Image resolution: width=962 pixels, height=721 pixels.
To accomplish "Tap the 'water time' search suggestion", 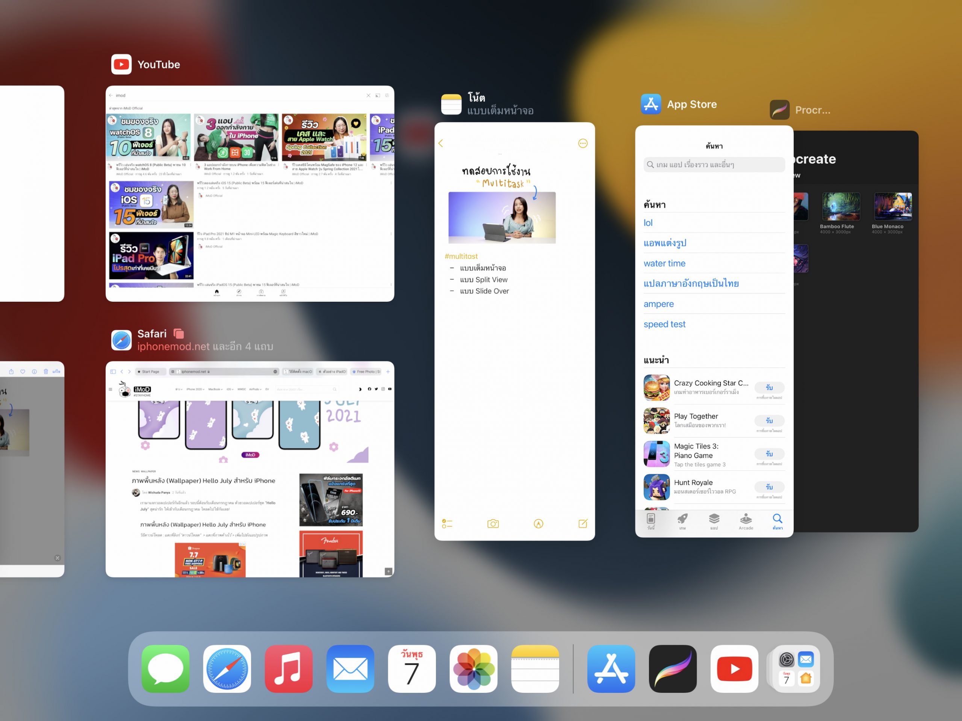I will tap(664, 263).
